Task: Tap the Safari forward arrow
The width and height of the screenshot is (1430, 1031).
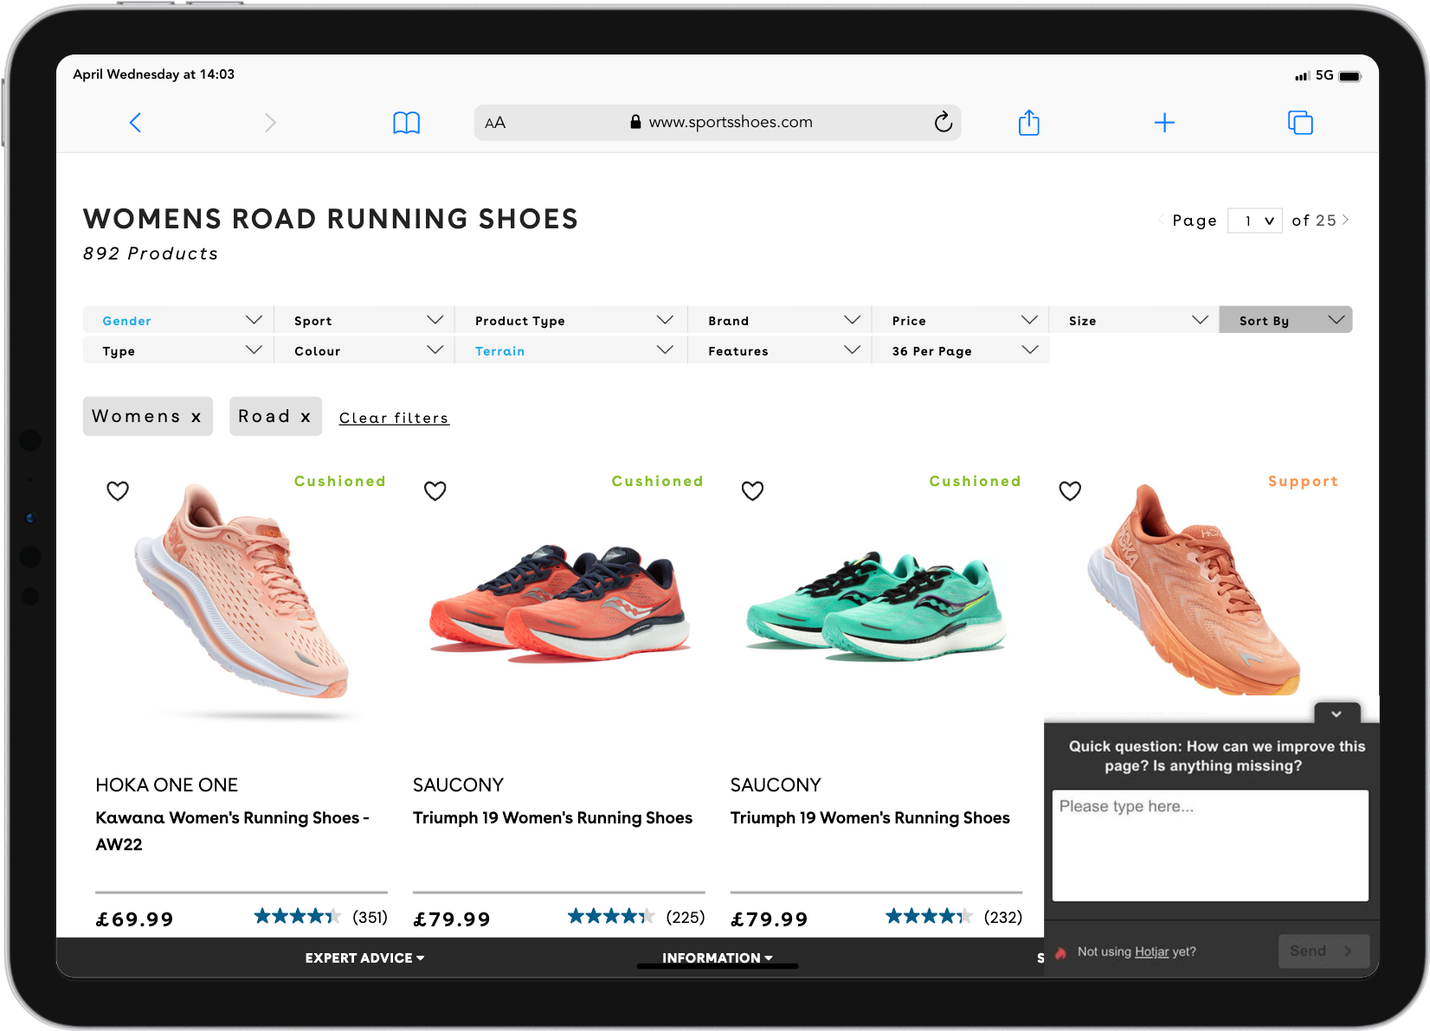Action: pyautogui.click(x=270, y=123)
